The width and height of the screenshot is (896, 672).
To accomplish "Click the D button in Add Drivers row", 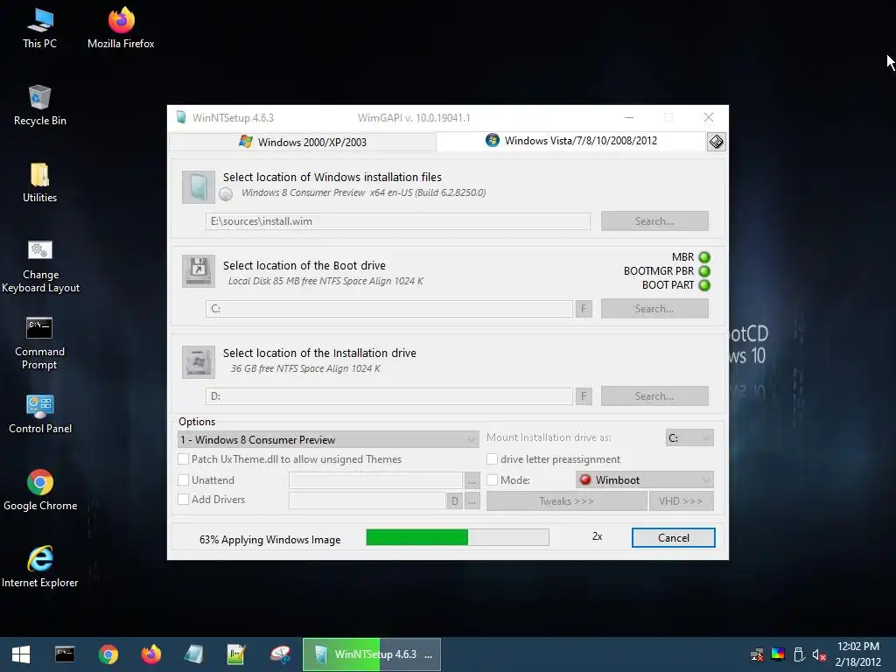I will 454,501.
